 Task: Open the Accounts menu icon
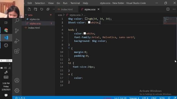[17, 80]
